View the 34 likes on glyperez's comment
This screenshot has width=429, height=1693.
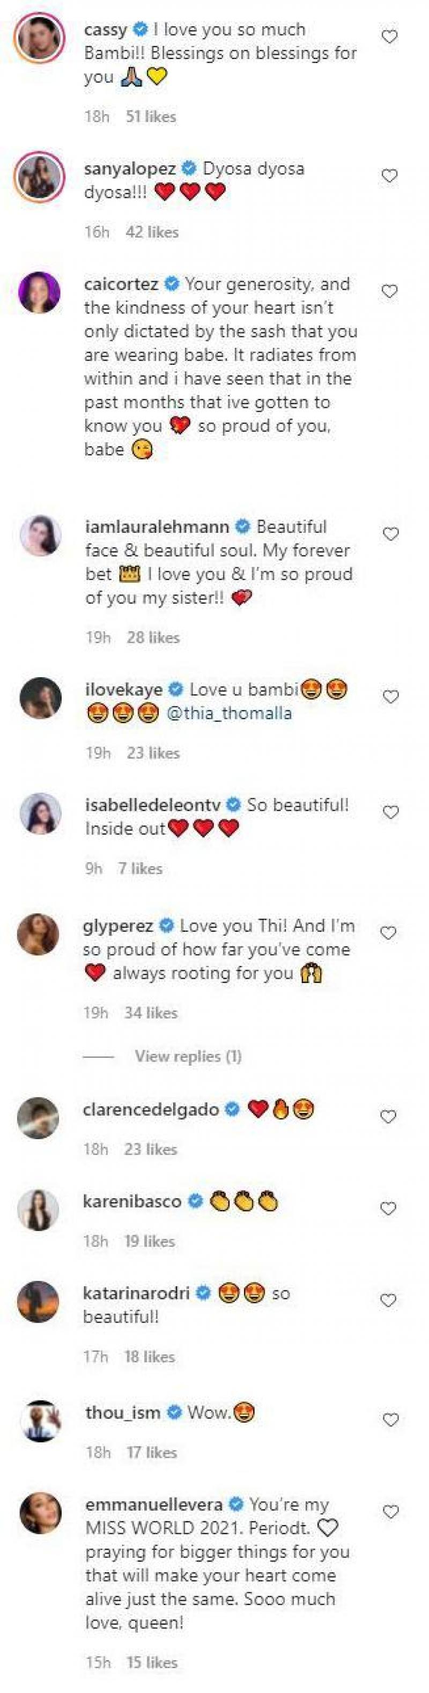151,1013
